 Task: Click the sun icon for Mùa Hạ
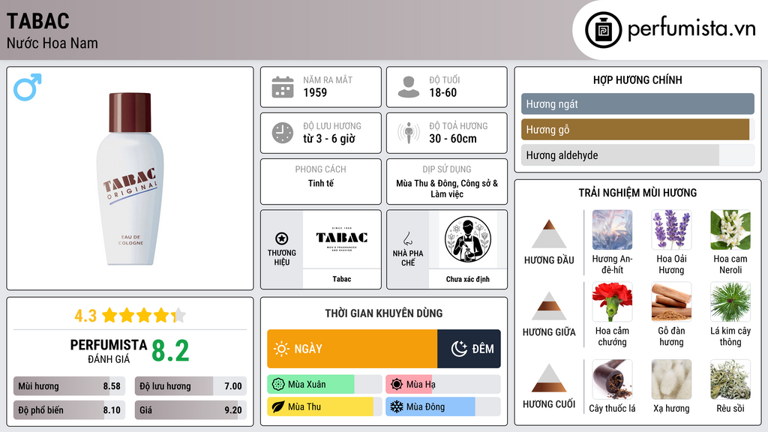(x=397, y=385)
